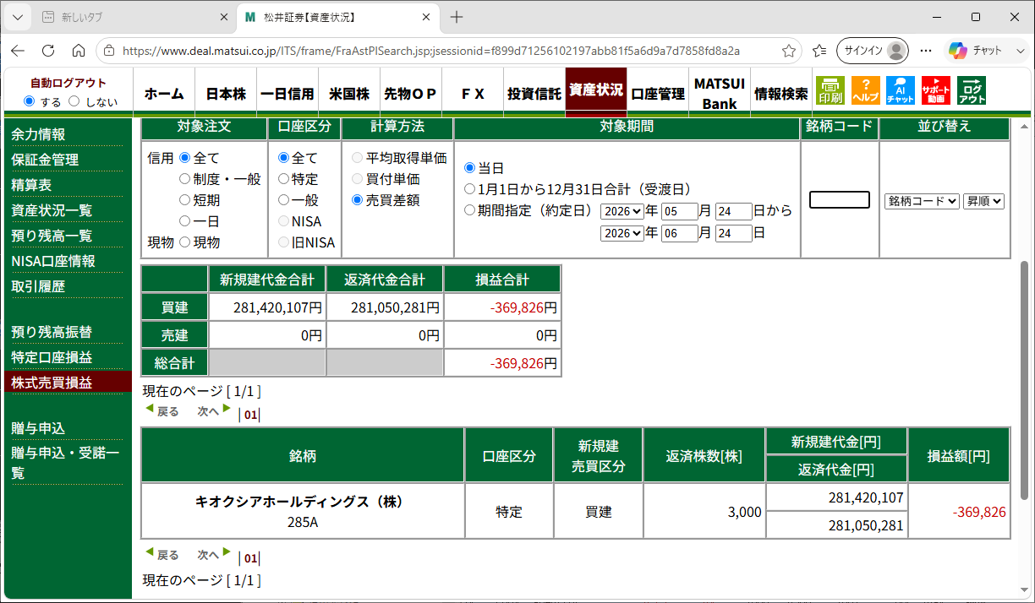The height and width of the screenshot is (603, 1035).
Task: Click the browser home icon
Action: [78, 51]
